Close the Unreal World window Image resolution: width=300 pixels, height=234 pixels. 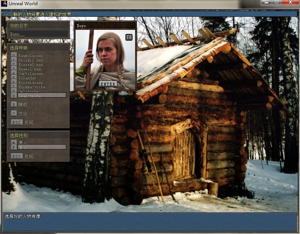290,3
